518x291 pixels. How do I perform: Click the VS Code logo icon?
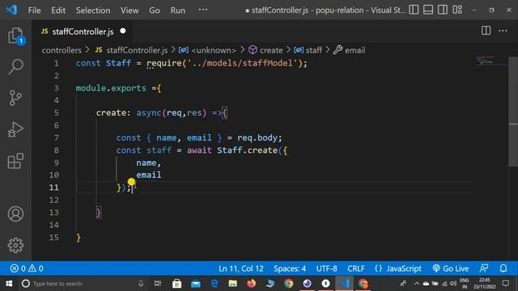click(11, 10)
